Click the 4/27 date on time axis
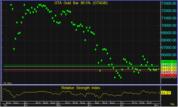 point(53,103)
